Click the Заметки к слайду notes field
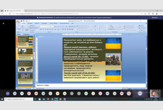This screenshot has height=110, width=163. click(x=79, y=85)
